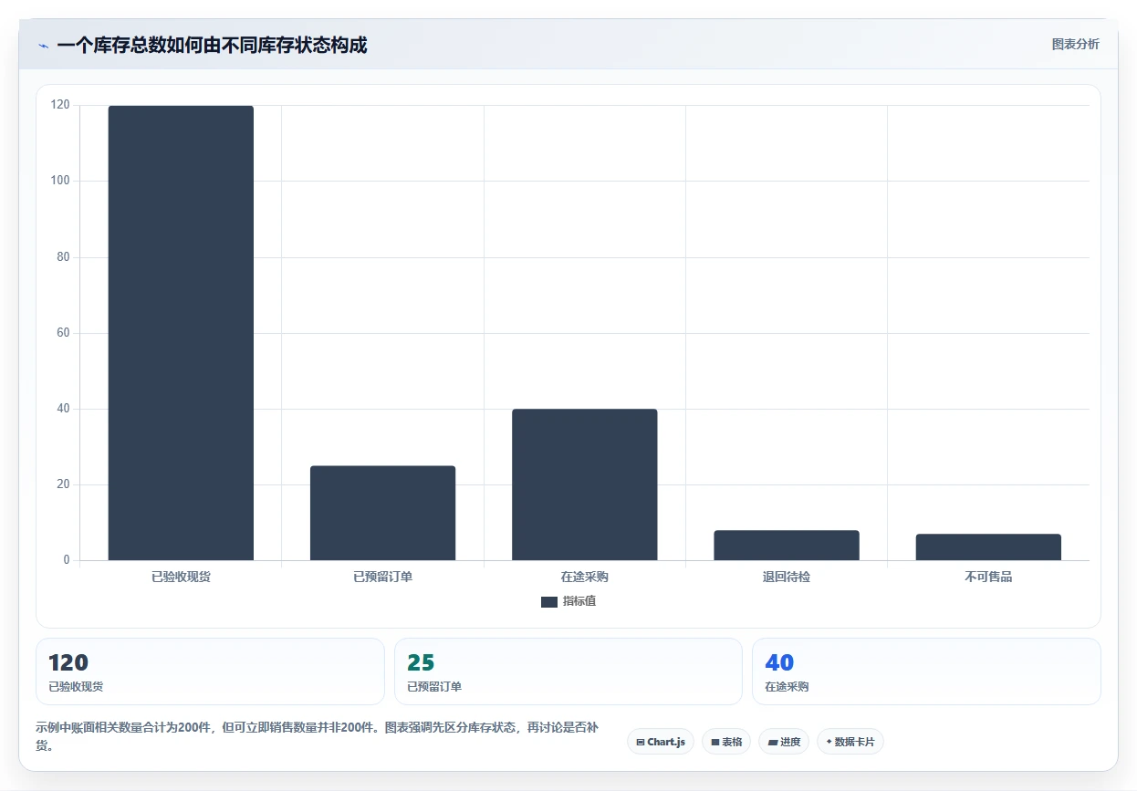Click the 已验收现货 x-axis label
1137x791 pixels.
click(181, 578)
